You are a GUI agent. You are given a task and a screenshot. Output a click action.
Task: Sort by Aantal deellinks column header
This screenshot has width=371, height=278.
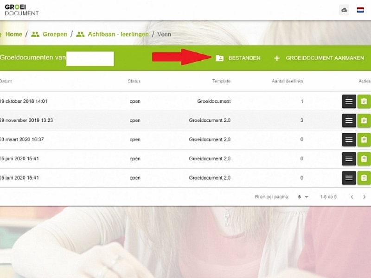coord(287,81)
